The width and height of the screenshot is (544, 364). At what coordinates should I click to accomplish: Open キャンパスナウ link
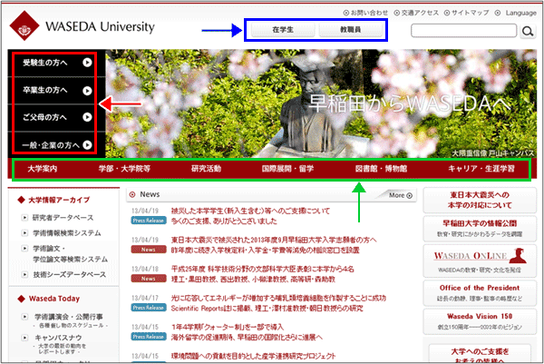click(x=58, y=338)
